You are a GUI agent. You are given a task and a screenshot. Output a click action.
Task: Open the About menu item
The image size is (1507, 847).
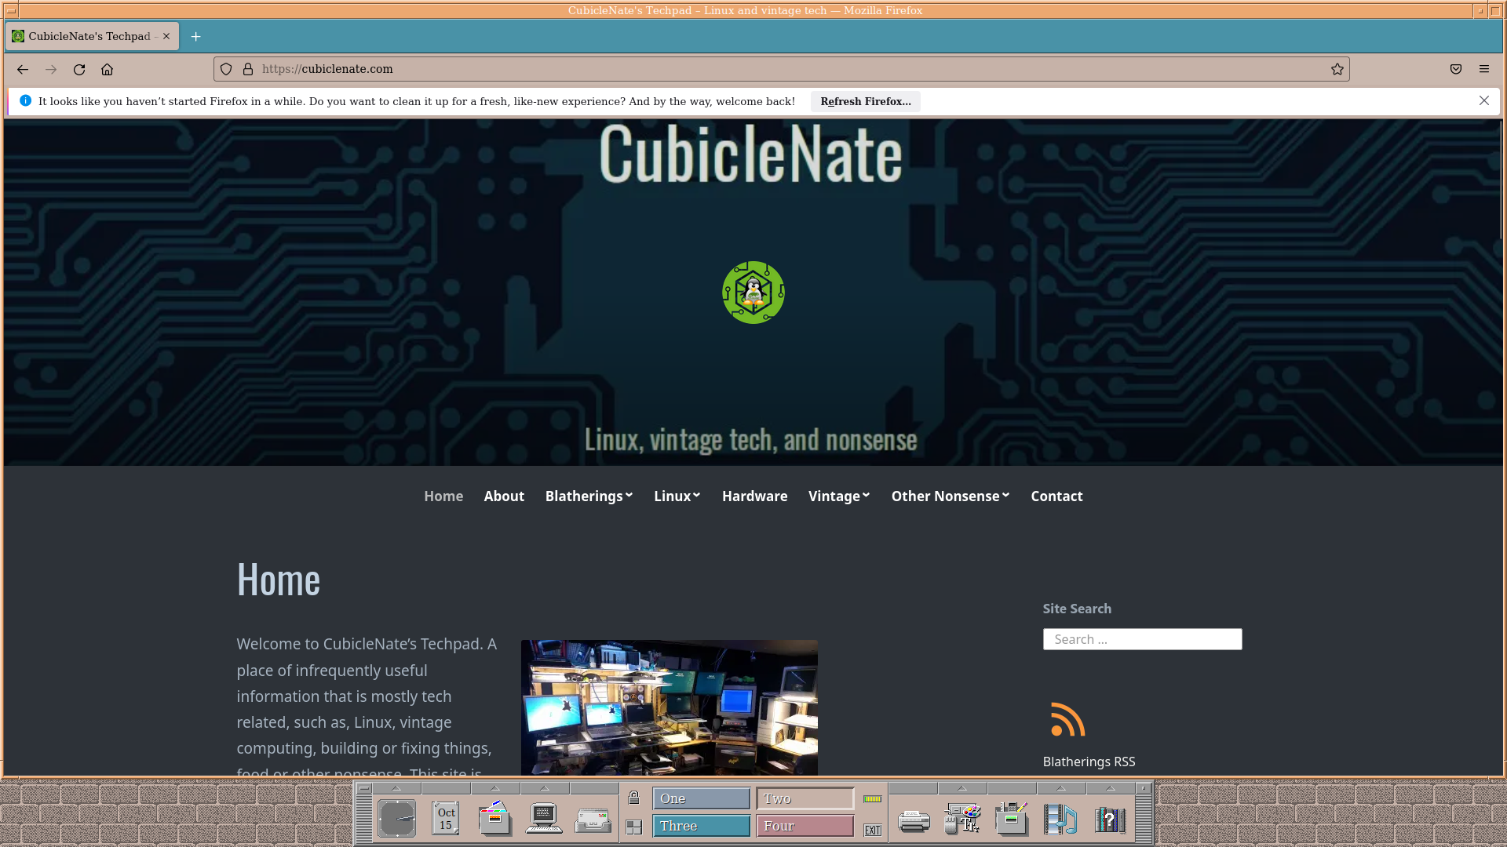pos(504,496)
